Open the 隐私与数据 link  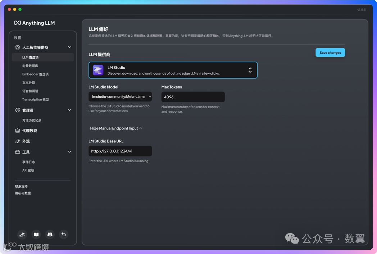click(x=23, y=193)
